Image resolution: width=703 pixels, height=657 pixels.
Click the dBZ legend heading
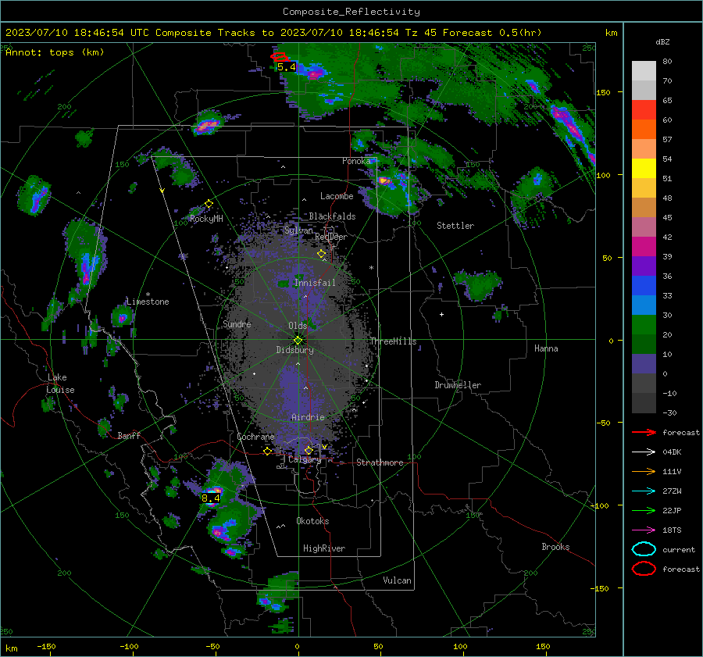[x=662, y=41]
